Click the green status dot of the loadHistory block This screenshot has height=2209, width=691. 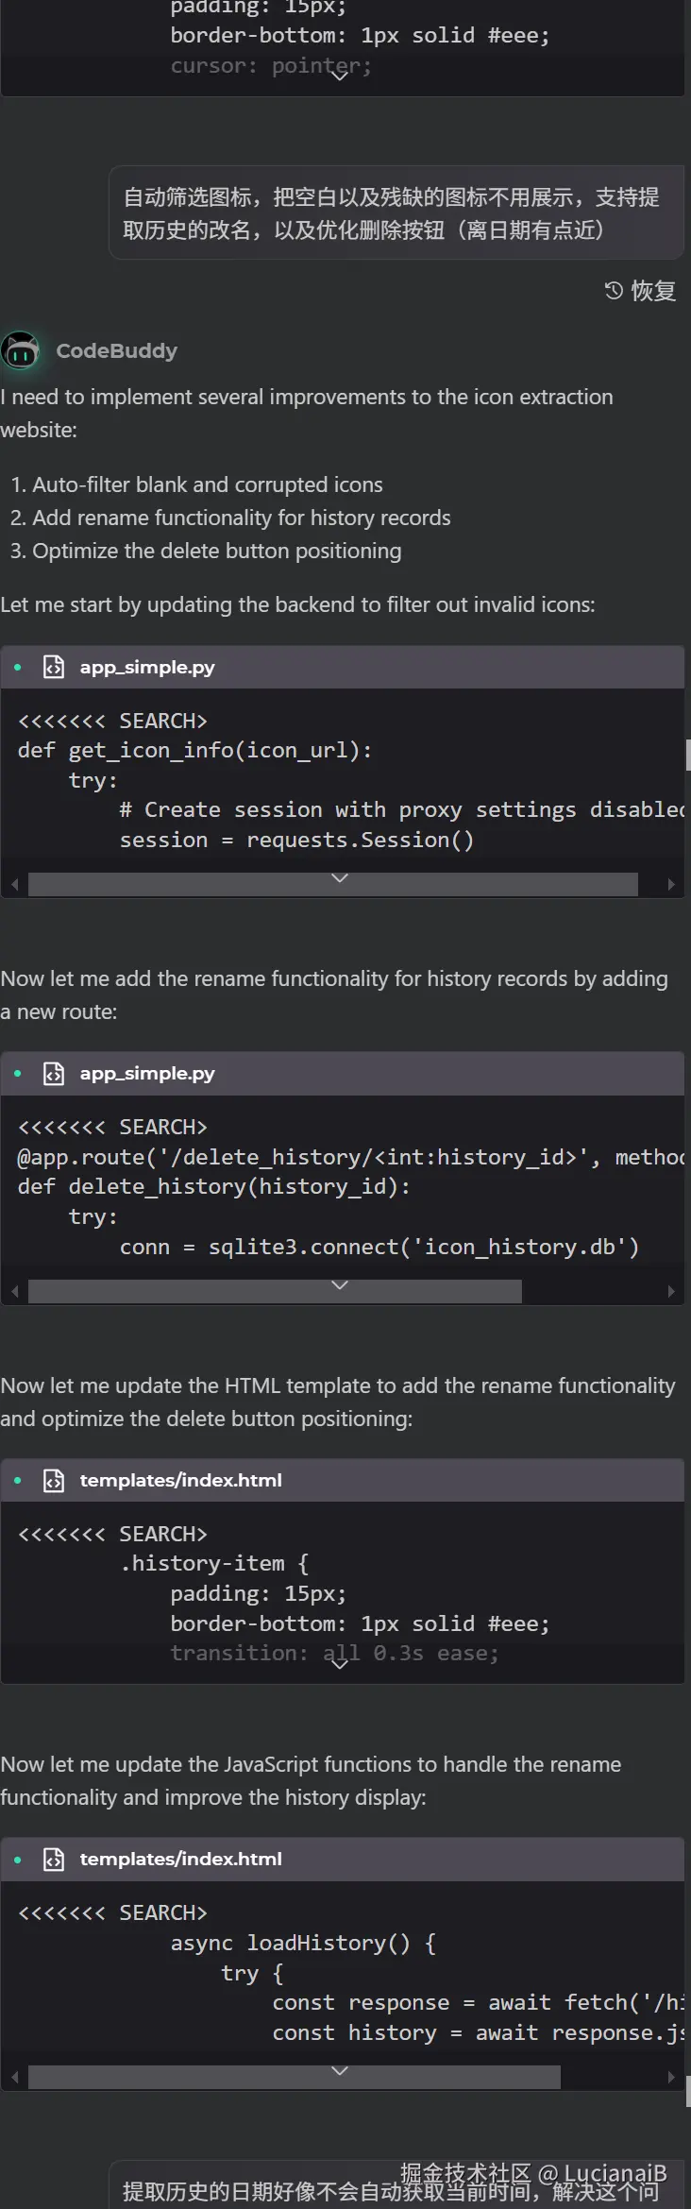(x=18, y=1860)
